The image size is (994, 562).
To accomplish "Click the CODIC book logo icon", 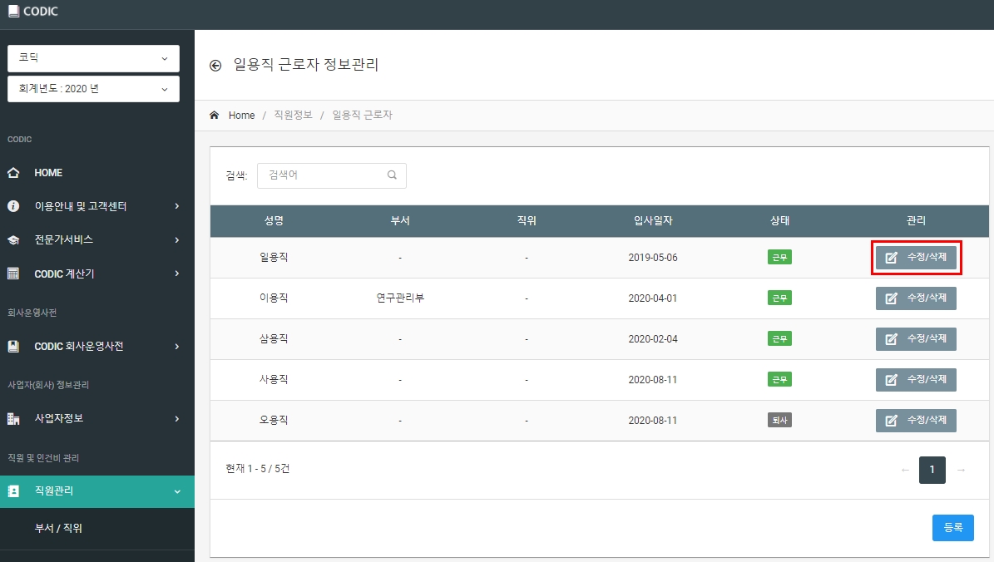I will (13, 11).
